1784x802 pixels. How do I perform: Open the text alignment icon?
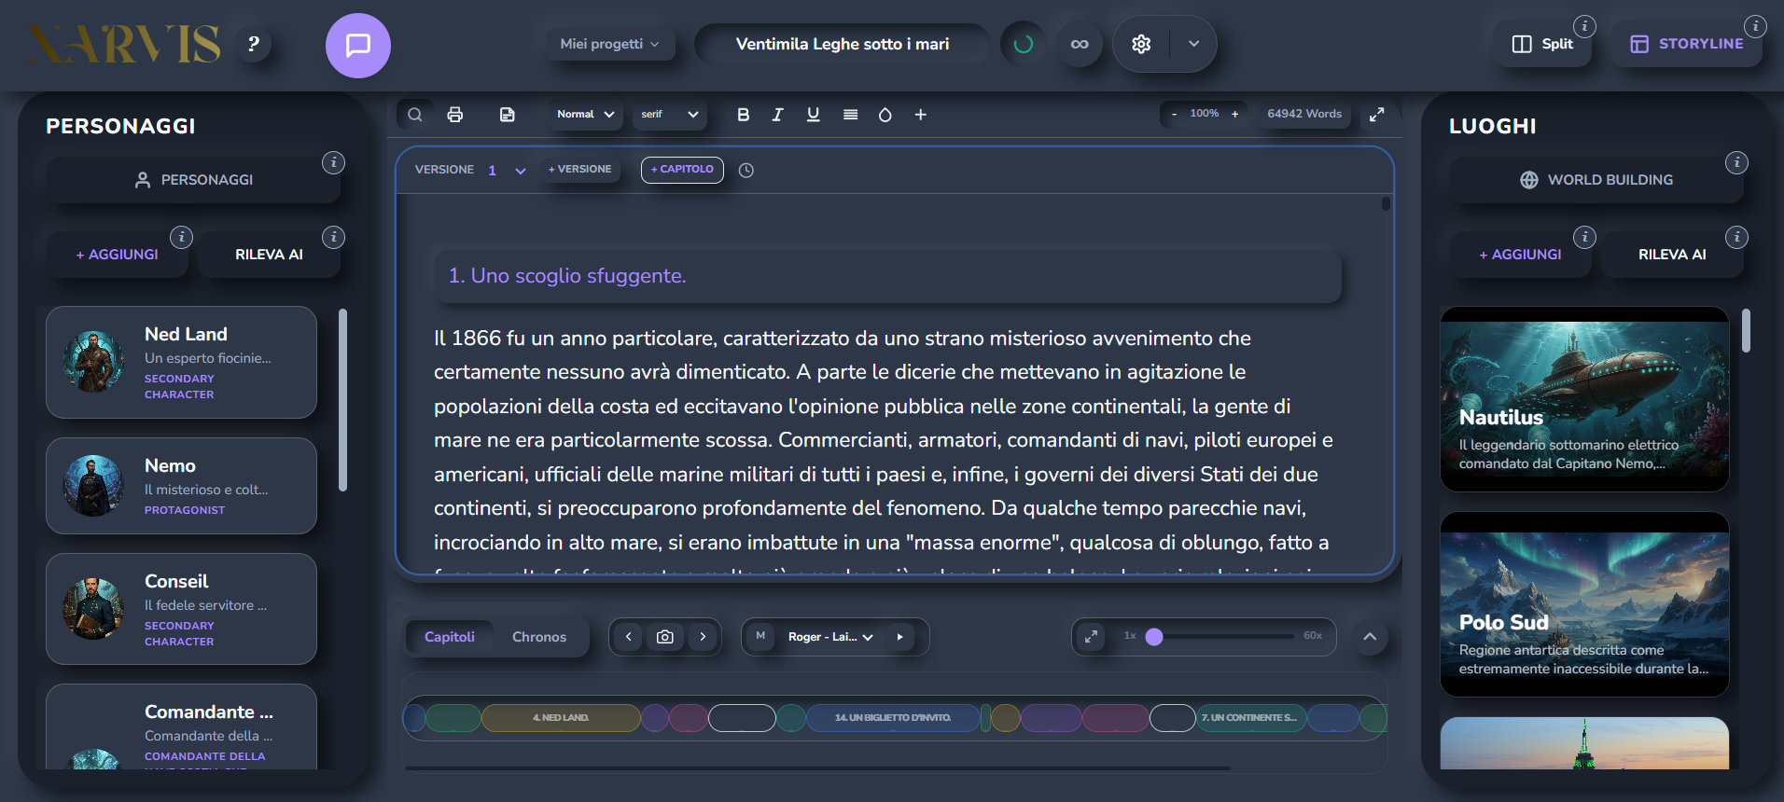(x=850, y=115)
